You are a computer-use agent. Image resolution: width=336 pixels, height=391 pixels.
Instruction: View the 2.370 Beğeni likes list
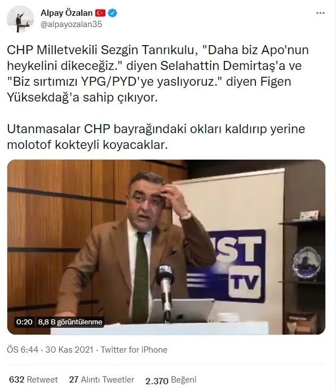coord(171,380)
